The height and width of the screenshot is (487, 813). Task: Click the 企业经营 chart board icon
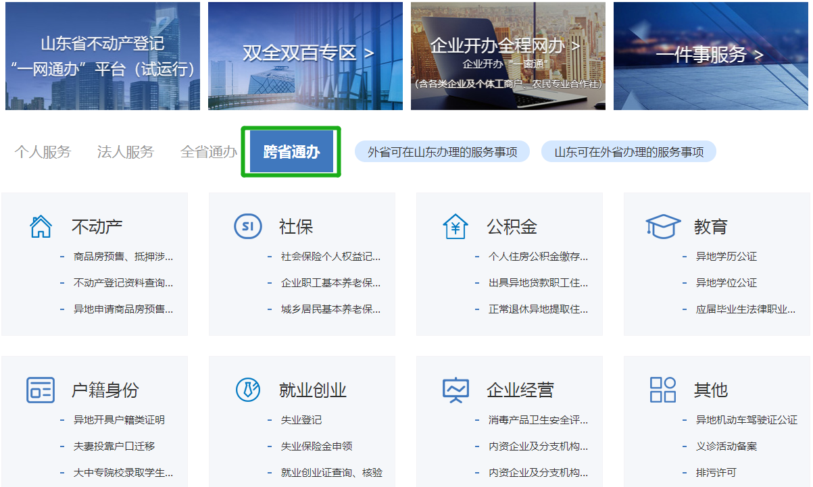(x=455, y=390)
